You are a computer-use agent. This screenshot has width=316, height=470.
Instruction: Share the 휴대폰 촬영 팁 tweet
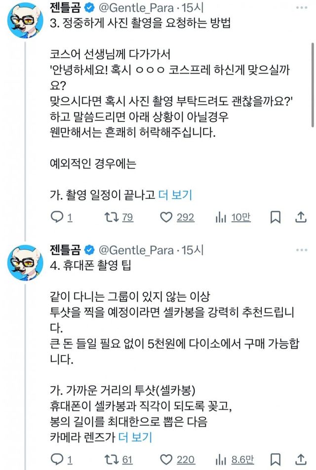(300, 460)
